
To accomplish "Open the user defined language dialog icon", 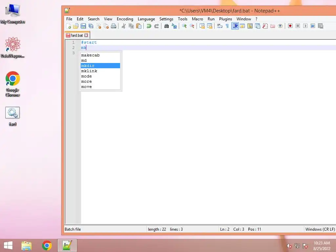I will coord(242,26).
